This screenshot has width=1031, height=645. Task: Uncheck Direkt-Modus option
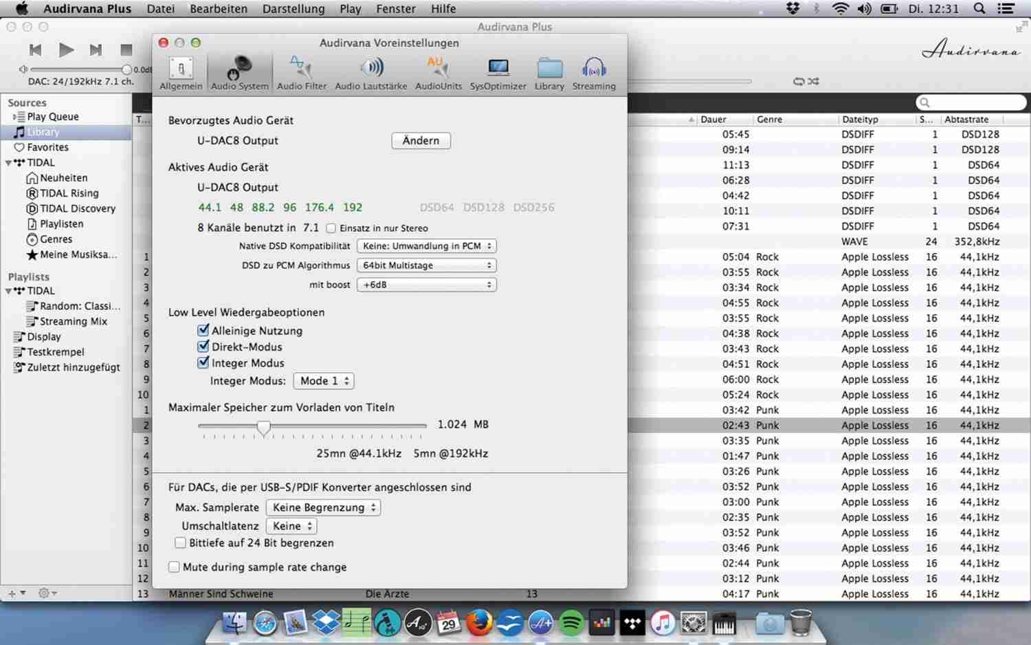(x=203, y=347)
